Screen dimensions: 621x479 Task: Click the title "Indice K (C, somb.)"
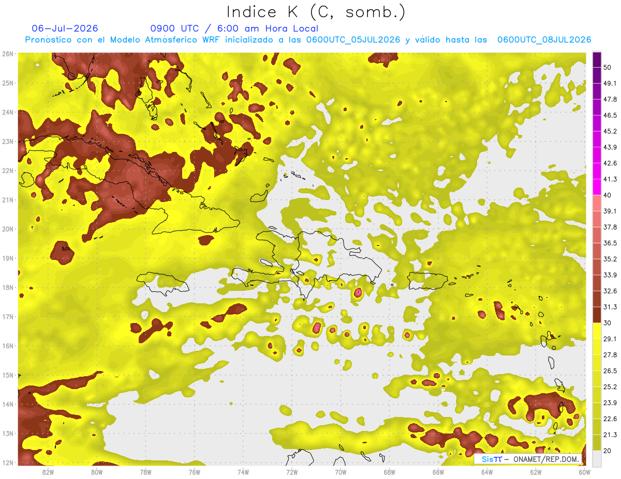tap(316, 12)
